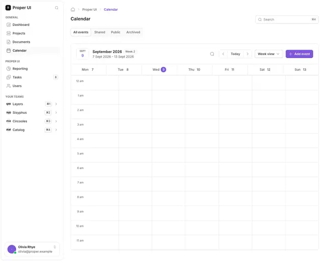Switch to the Public tab

click(x=116, y=32)
